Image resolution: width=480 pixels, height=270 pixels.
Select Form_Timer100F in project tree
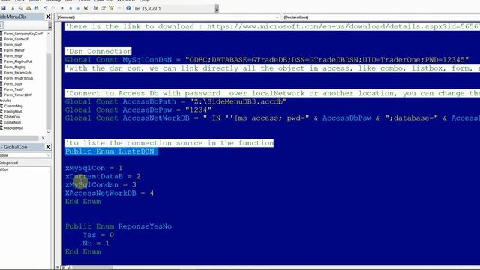click(x=18, y=95)
